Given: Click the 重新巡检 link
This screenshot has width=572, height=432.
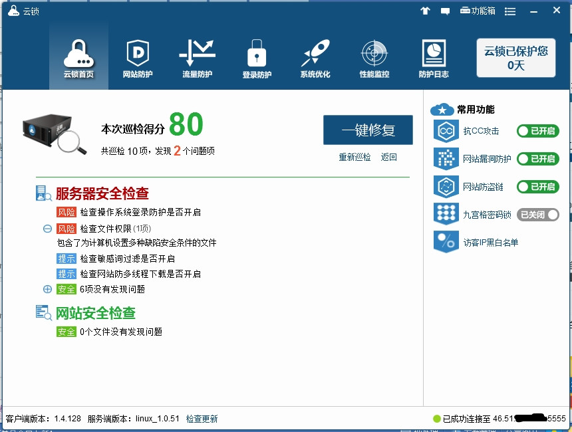Looking at the screenshot, I should coord(355,158).
